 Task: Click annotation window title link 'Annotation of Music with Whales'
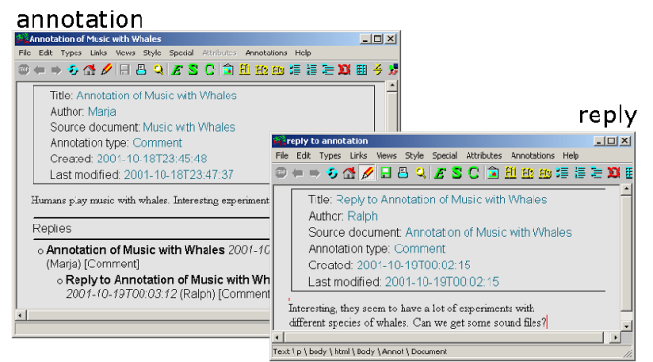157,96
